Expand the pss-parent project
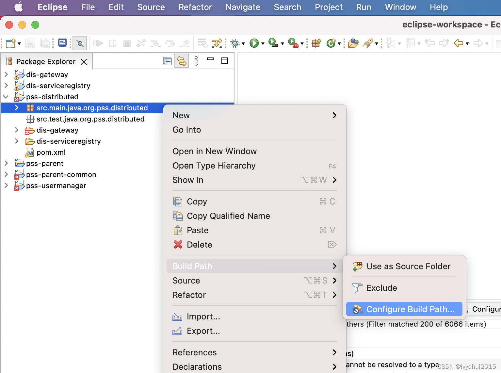 (x=6, y=163)
